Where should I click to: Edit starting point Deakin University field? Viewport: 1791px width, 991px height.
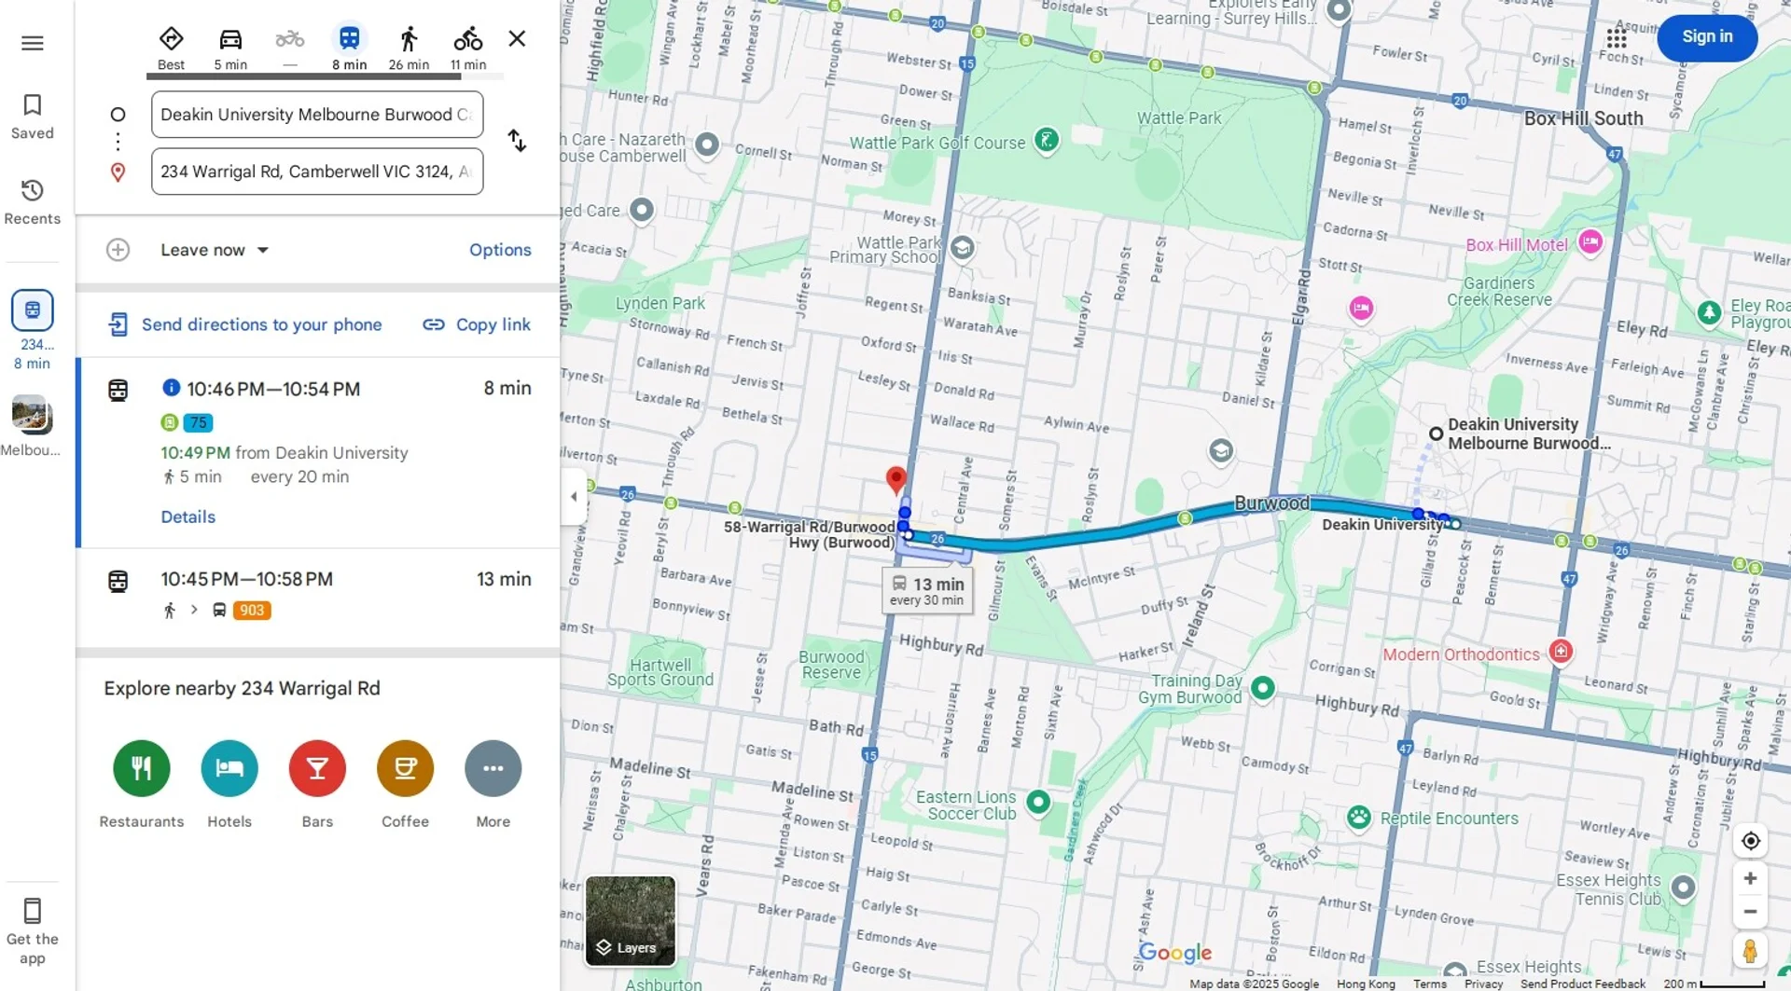tap(317, 115)
